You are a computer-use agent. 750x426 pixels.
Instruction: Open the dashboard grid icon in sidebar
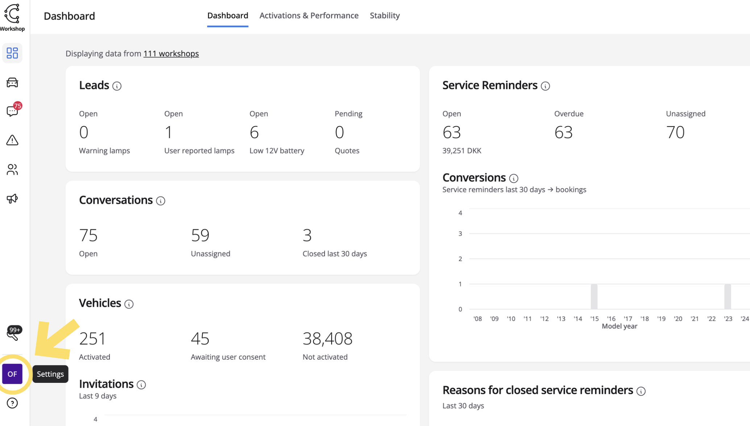pyautogui.click(x=12, y=53)
